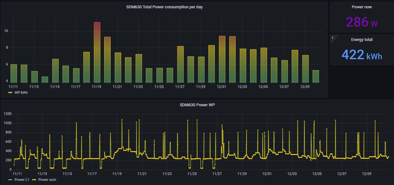
Task: Select the tallest red bar at 11/19
Action: point(97,53)
